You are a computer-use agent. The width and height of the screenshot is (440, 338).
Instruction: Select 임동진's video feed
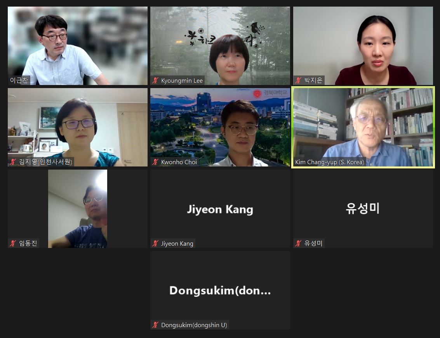pyautogui.click(x=77, y=209)
